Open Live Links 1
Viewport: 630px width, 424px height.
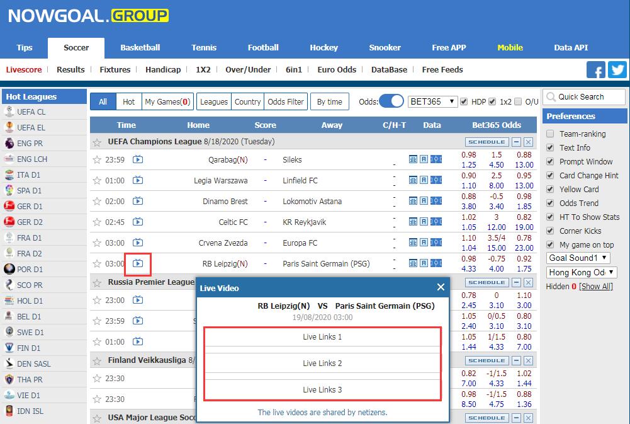click(322, 336)
